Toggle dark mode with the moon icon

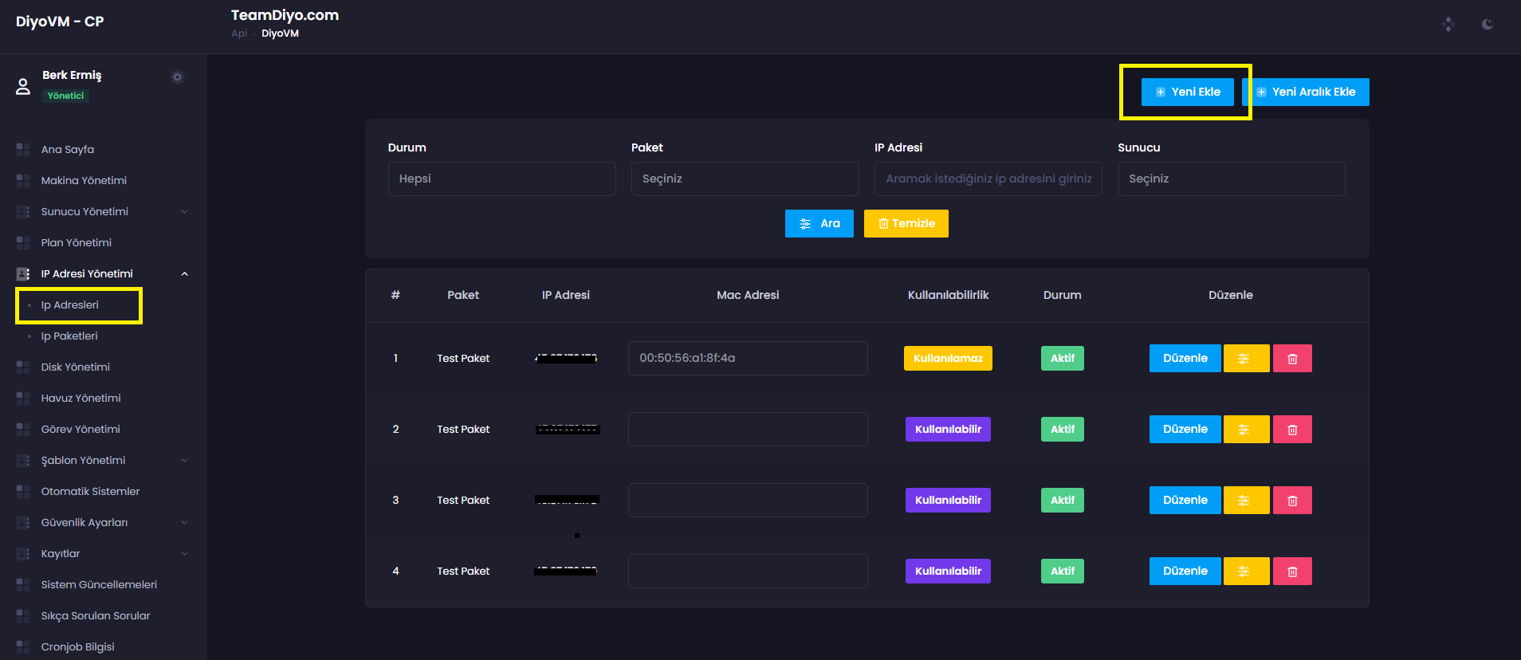tap(1488, 25)
